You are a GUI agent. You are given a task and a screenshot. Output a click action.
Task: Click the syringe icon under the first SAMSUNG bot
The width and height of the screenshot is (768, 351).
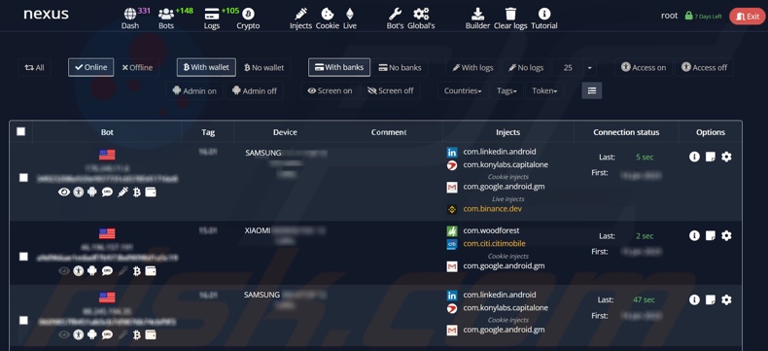[122, 193]
